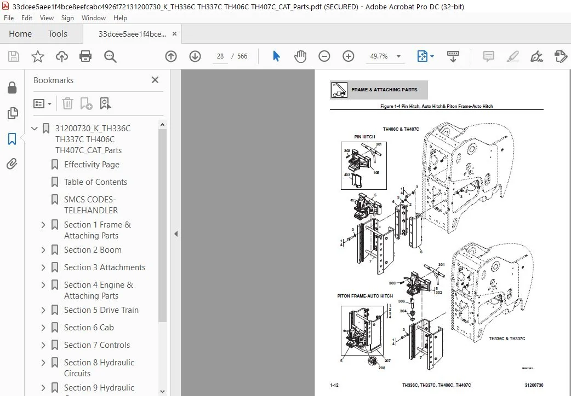
Task: Open the View menu
Action: 47,18
